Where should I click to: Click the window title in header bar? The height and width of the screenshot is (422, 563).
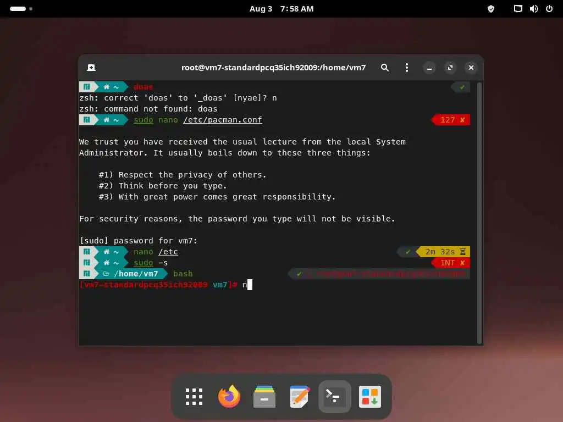click(273, 68)
